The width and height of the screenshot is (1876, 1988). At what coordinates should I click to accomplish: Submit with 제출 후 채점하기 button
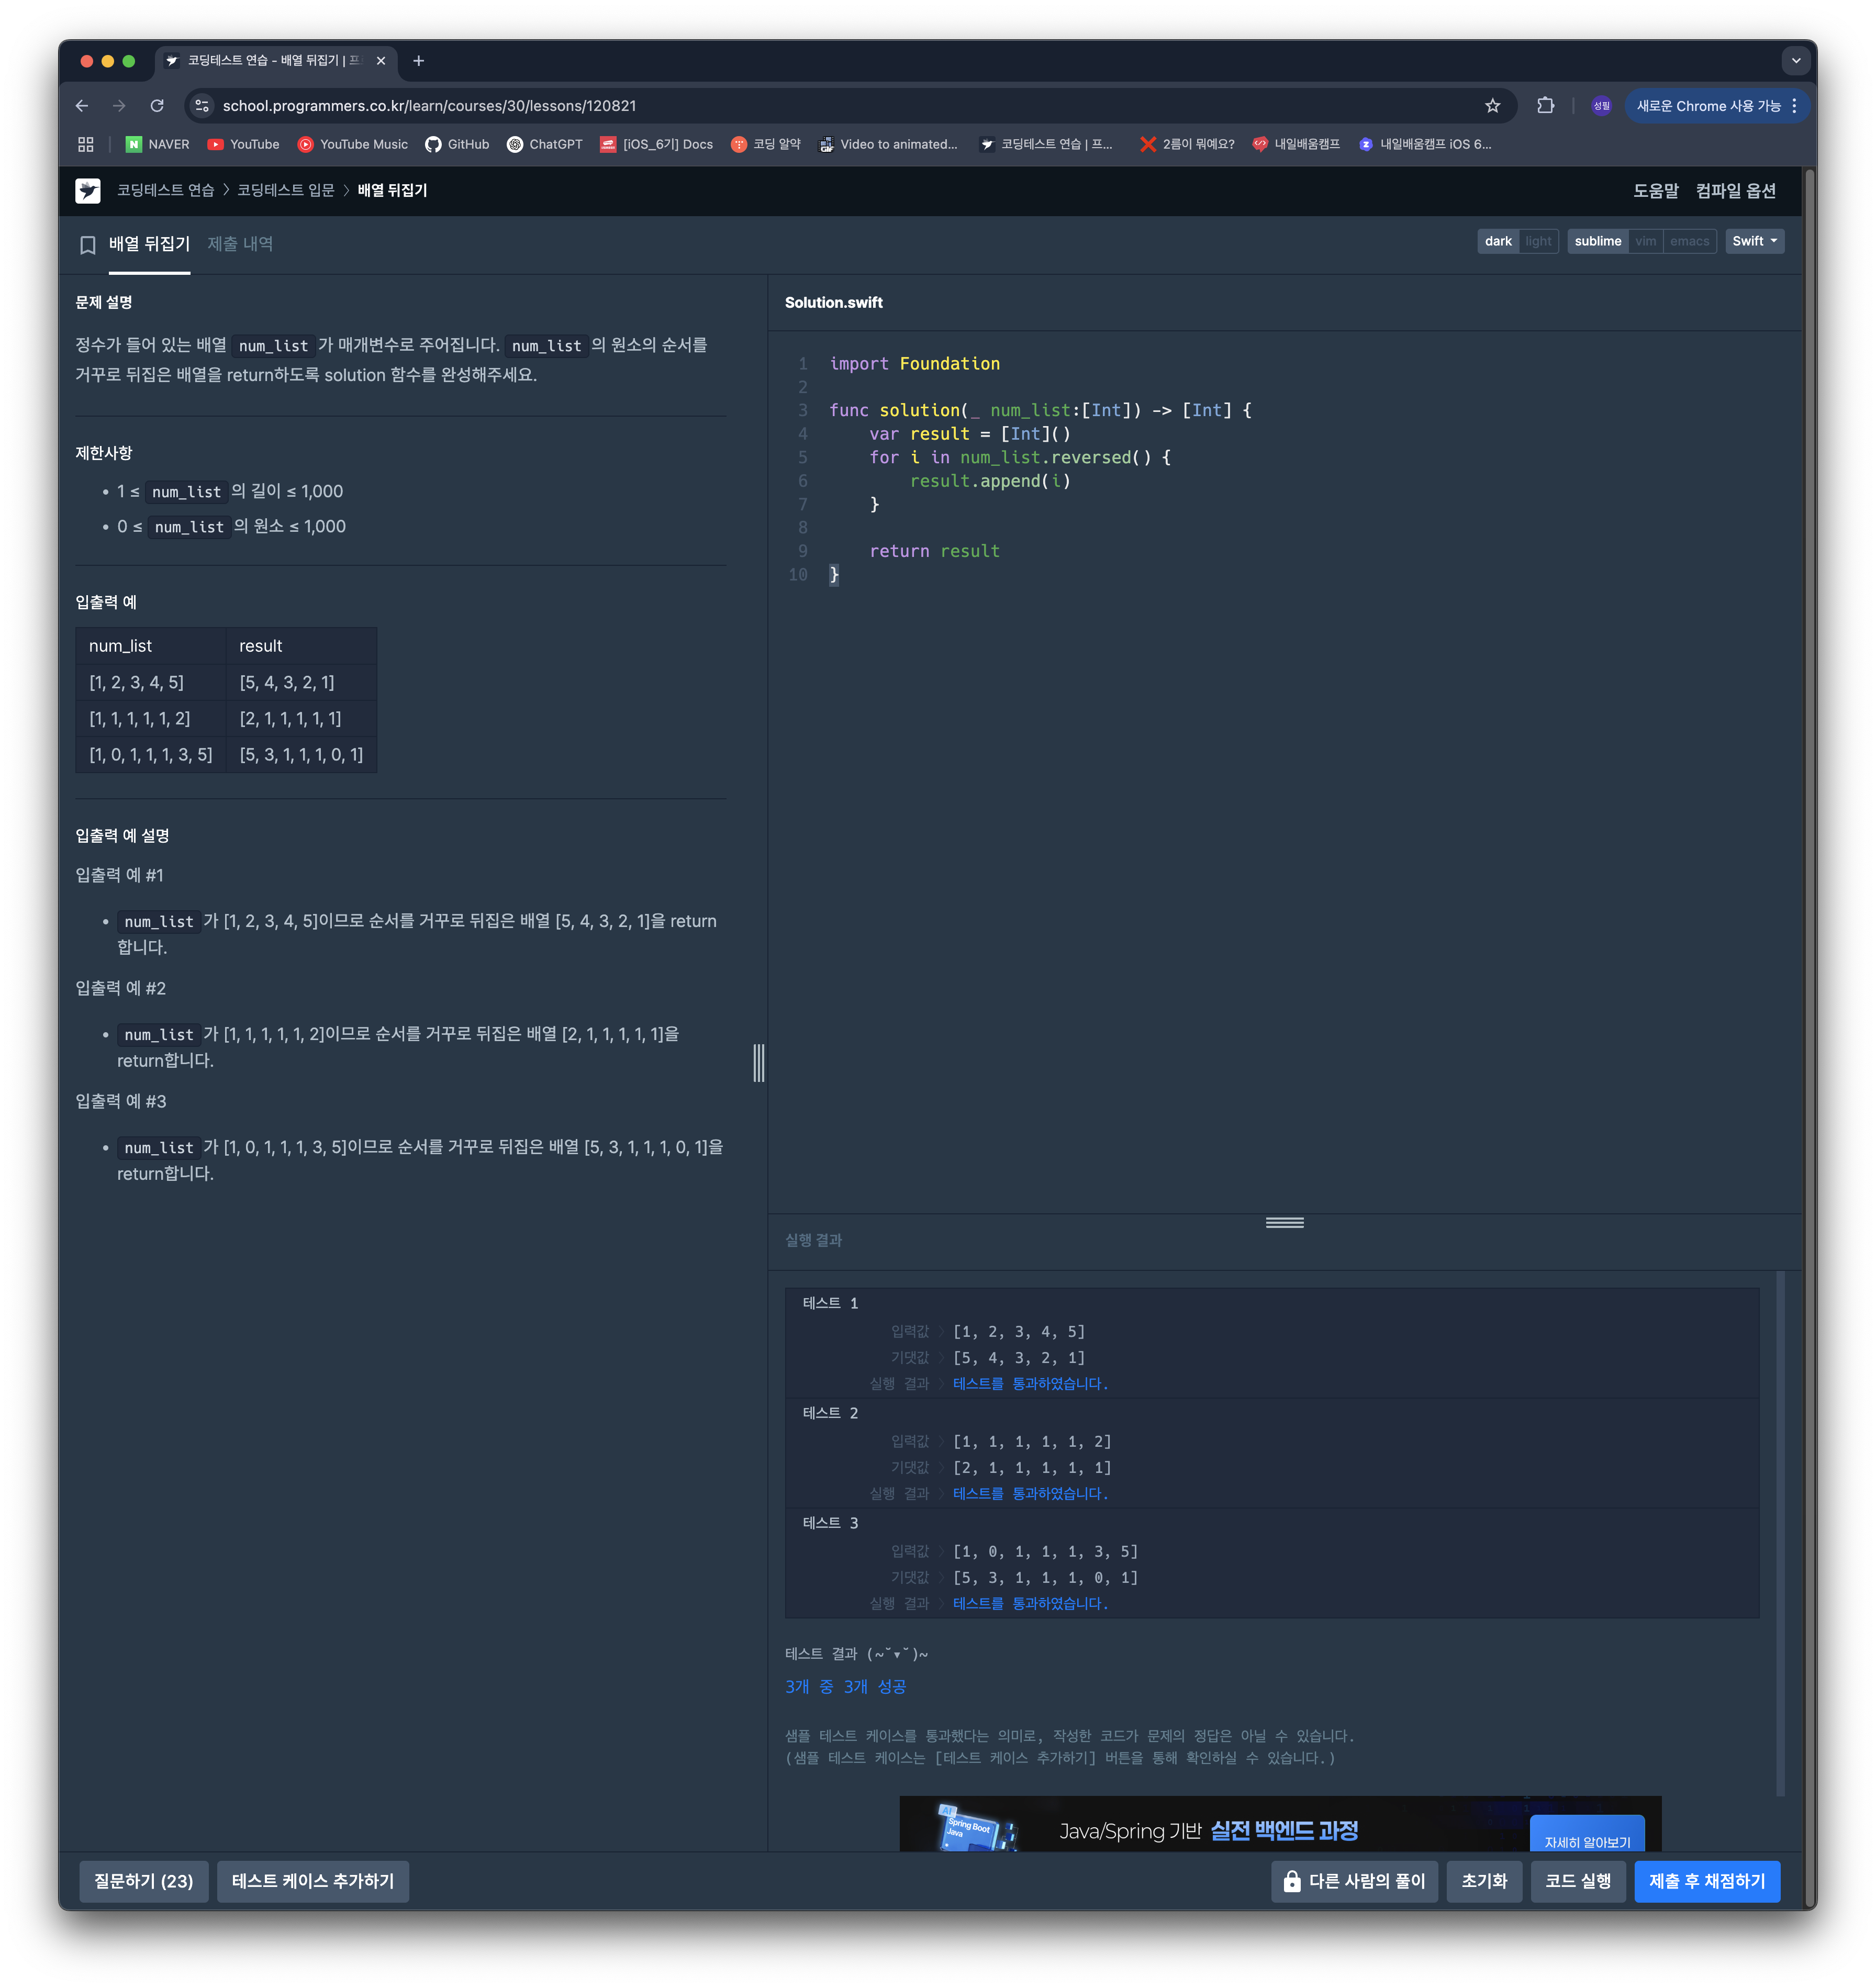1706,1881
